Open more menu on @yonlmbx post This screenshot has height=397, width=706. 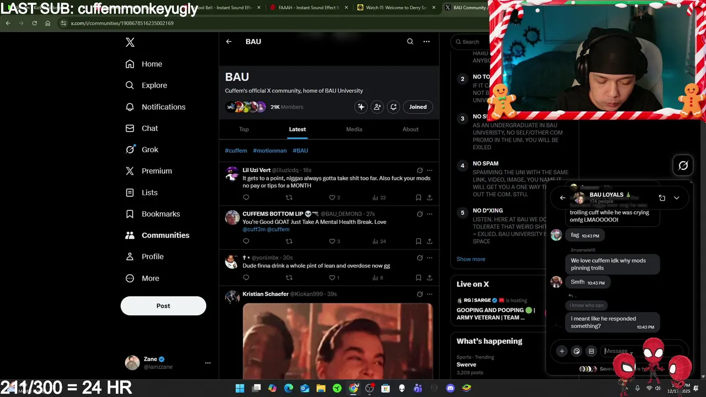[430, 257]
